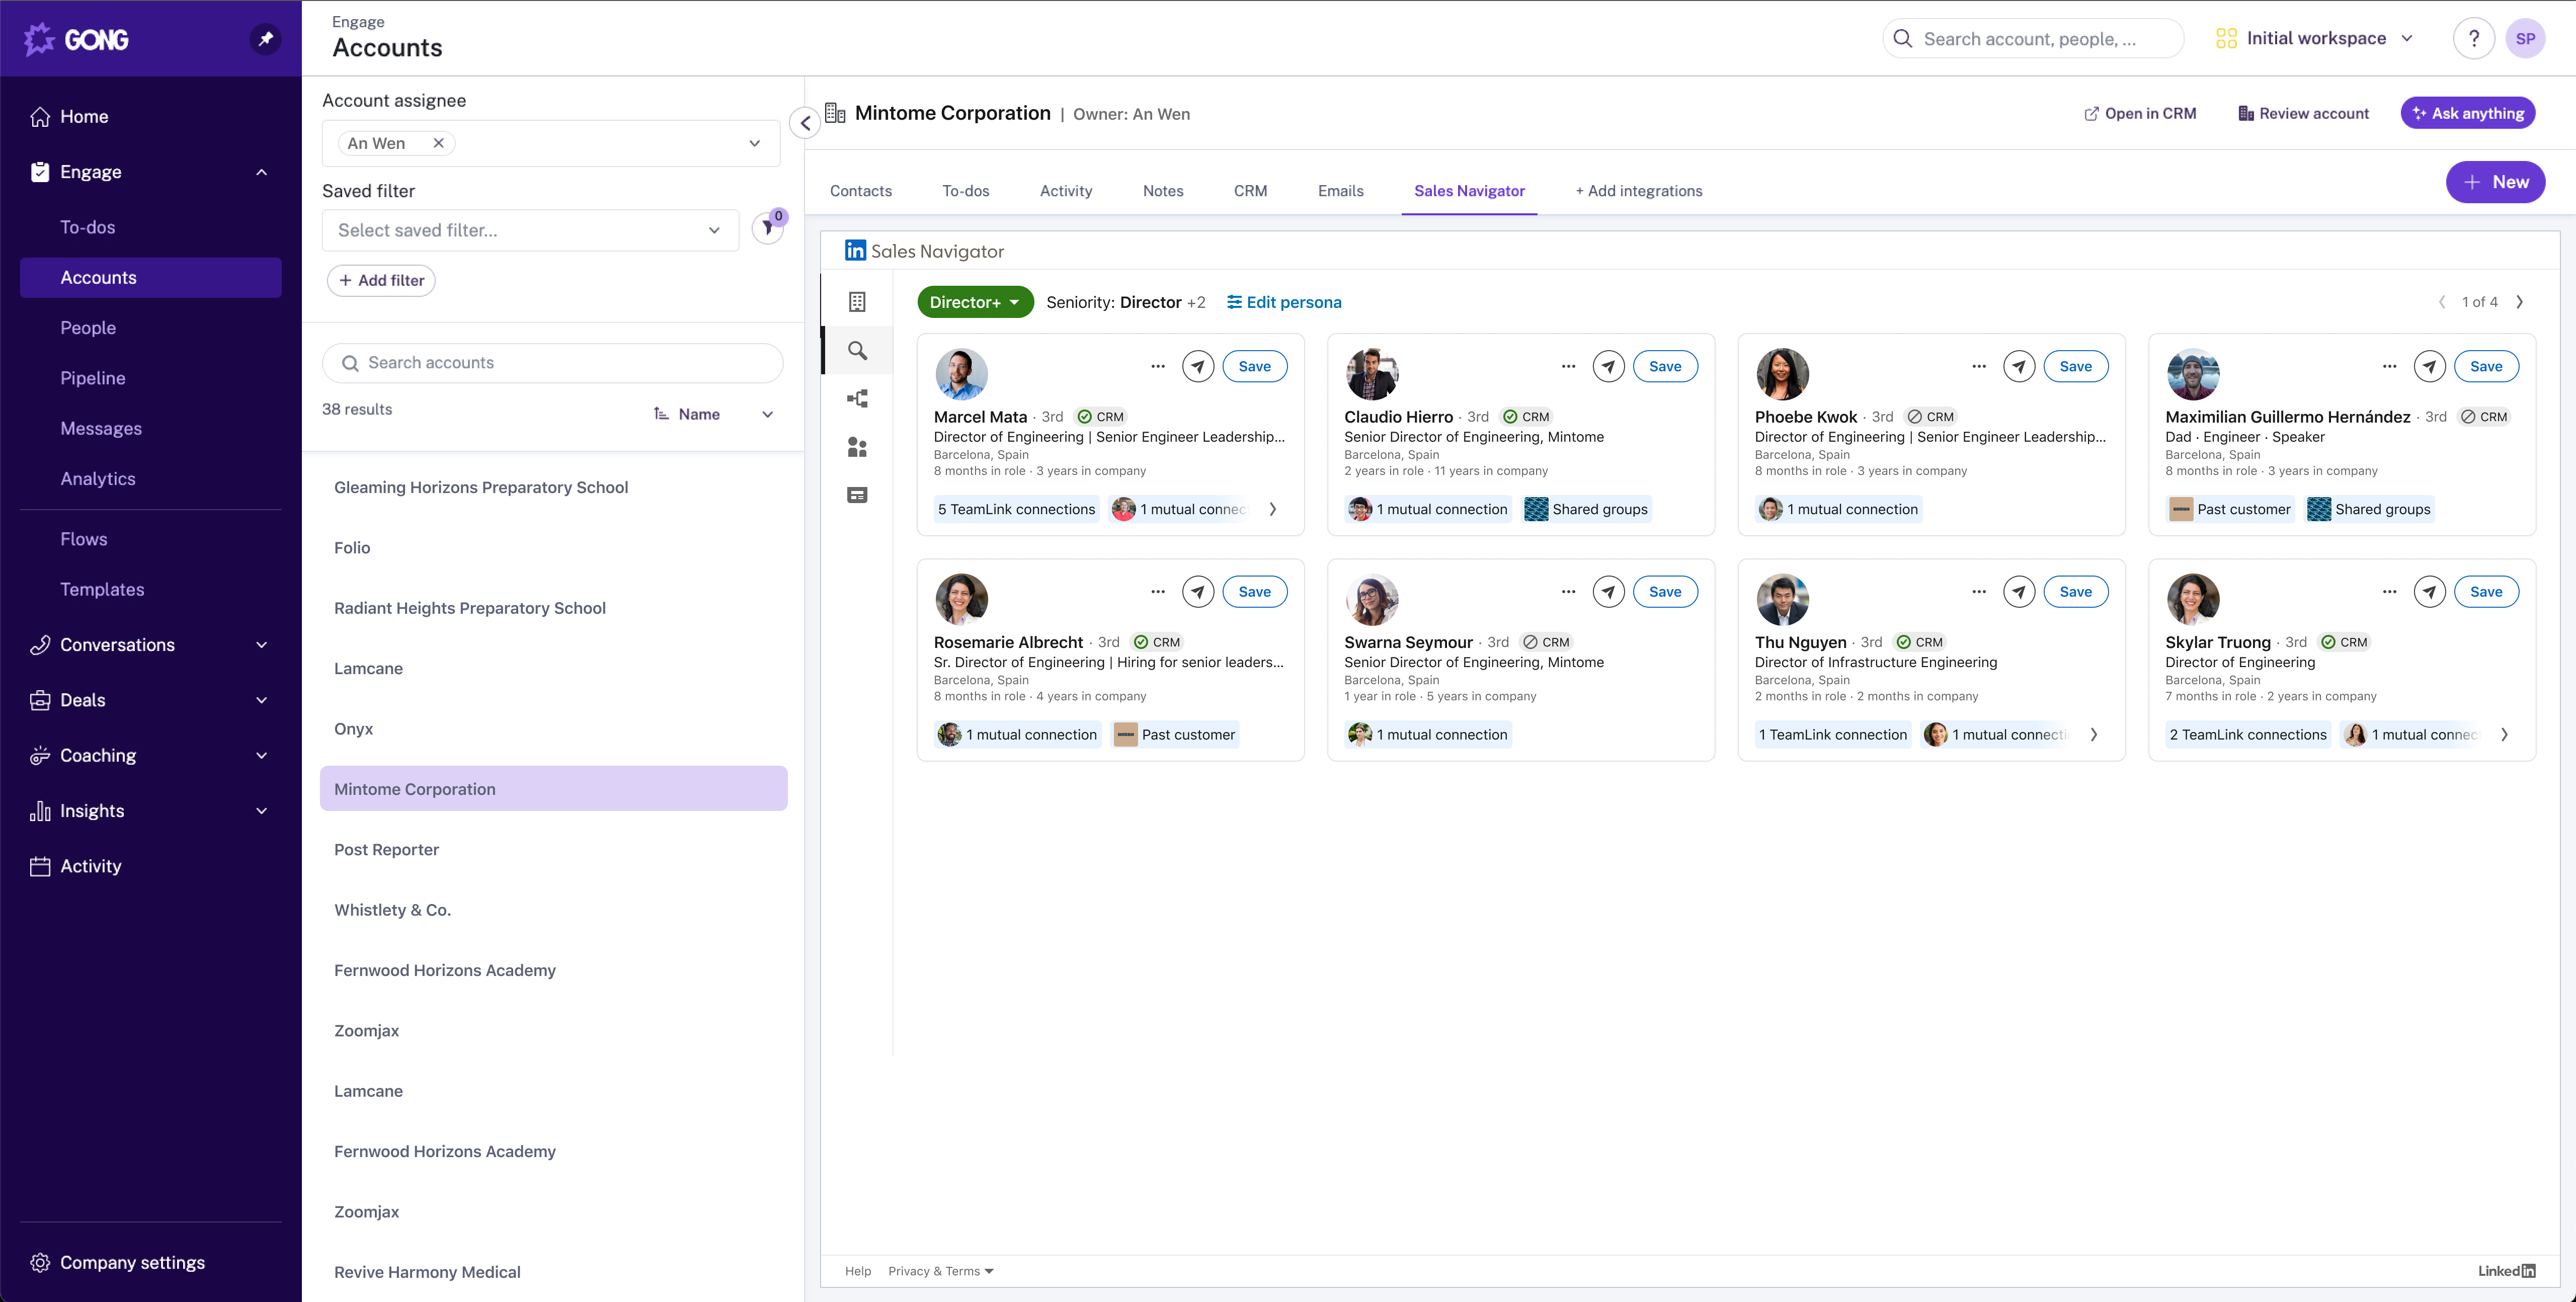2576x1302 pixels.
Task: Send message to Skylar Truong
Action: pyautogui.click(x=2429, y=591)
